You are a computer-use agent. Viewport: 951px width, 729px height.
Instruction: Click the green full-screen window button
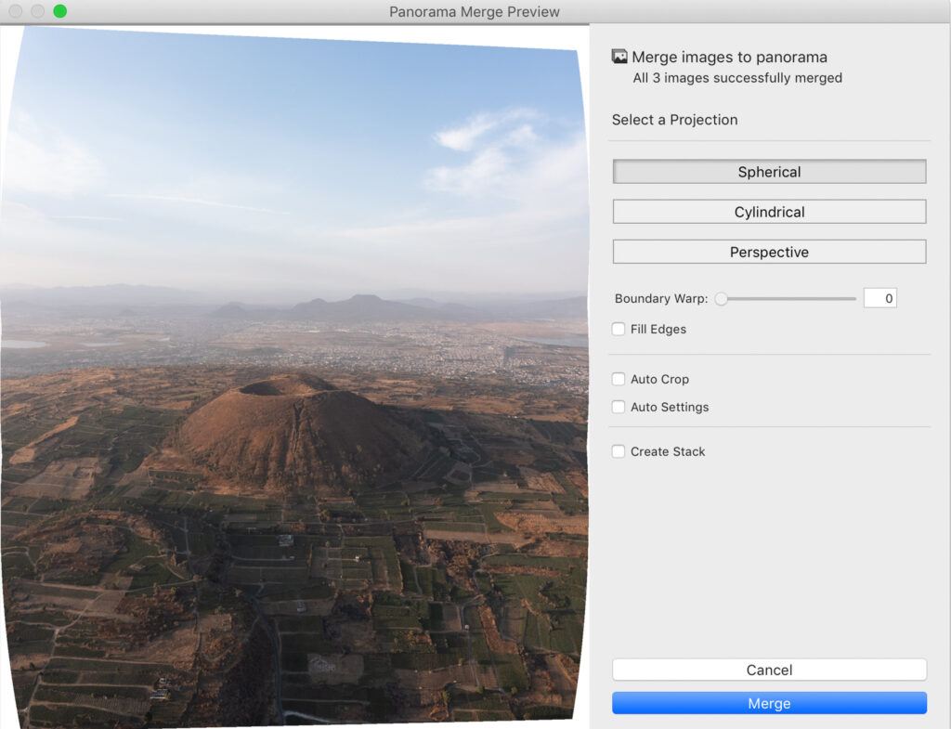[60, 11]
